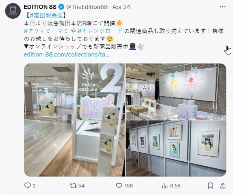Open the #高田明美展 hashtag
This screenshot has width=241, height=196.
tap(46, 15)
